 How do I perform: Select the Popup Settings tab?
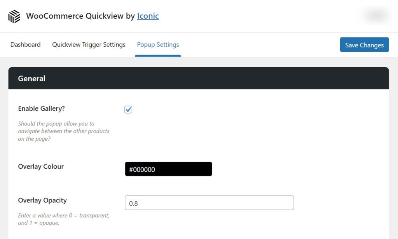[158, 44]
